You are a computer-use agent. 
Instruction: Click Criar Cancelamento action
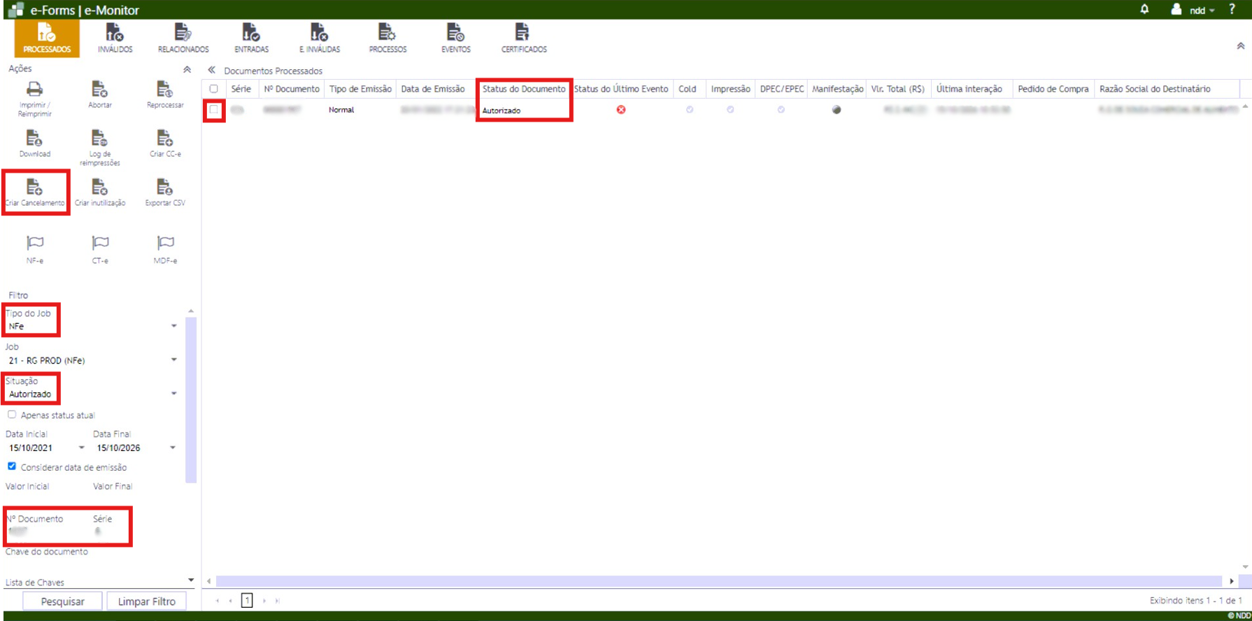(x=35, y=192)
